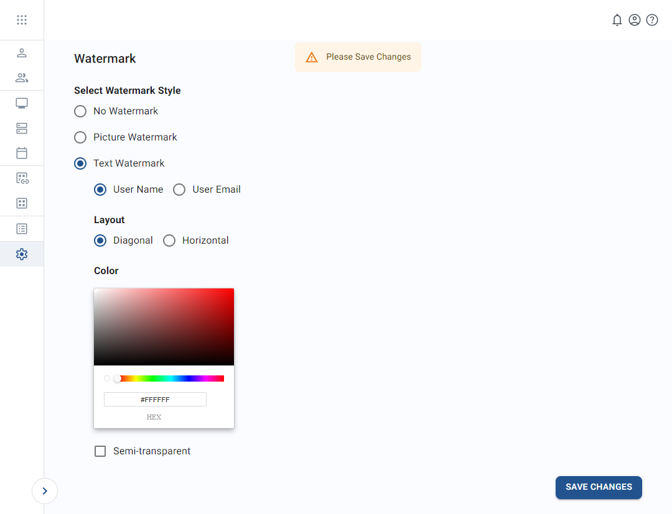This screenshot has width=672, height=514.
Task: Click the HEX color input field
Action: (x=155, y=399)
